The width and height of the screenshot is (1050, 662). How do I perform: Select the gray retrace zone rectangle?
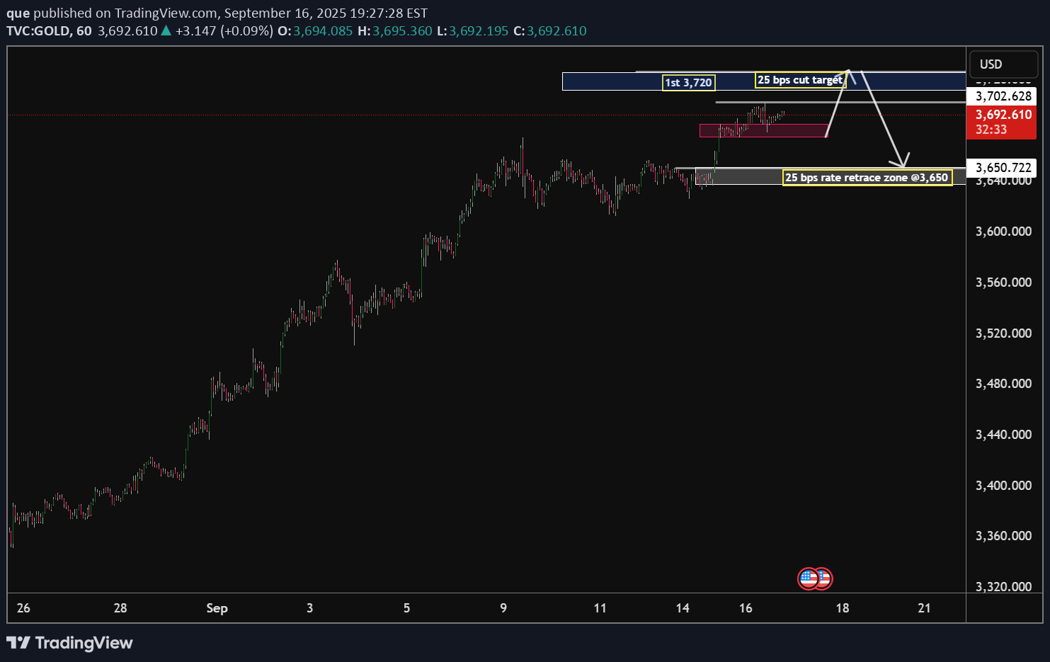point(743,177)
